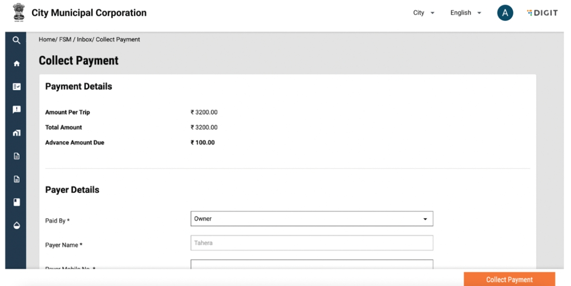The image size is (571, 286).
Task: Click the Payer Name input field
Action: [x=312, y=243]
